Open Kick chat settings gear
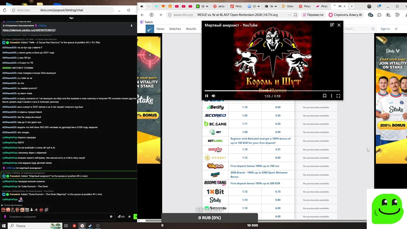407x229 pixels. tap(129, 217)
